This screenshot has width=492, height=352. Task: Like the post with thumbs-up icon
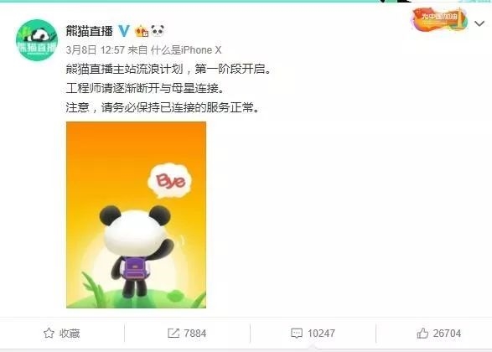[422, 333]
